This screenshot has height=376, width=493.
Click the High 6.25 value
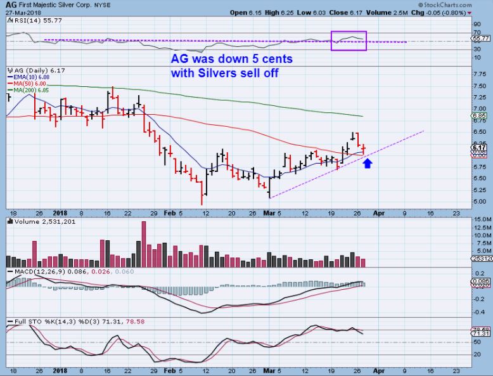[279, 13]
